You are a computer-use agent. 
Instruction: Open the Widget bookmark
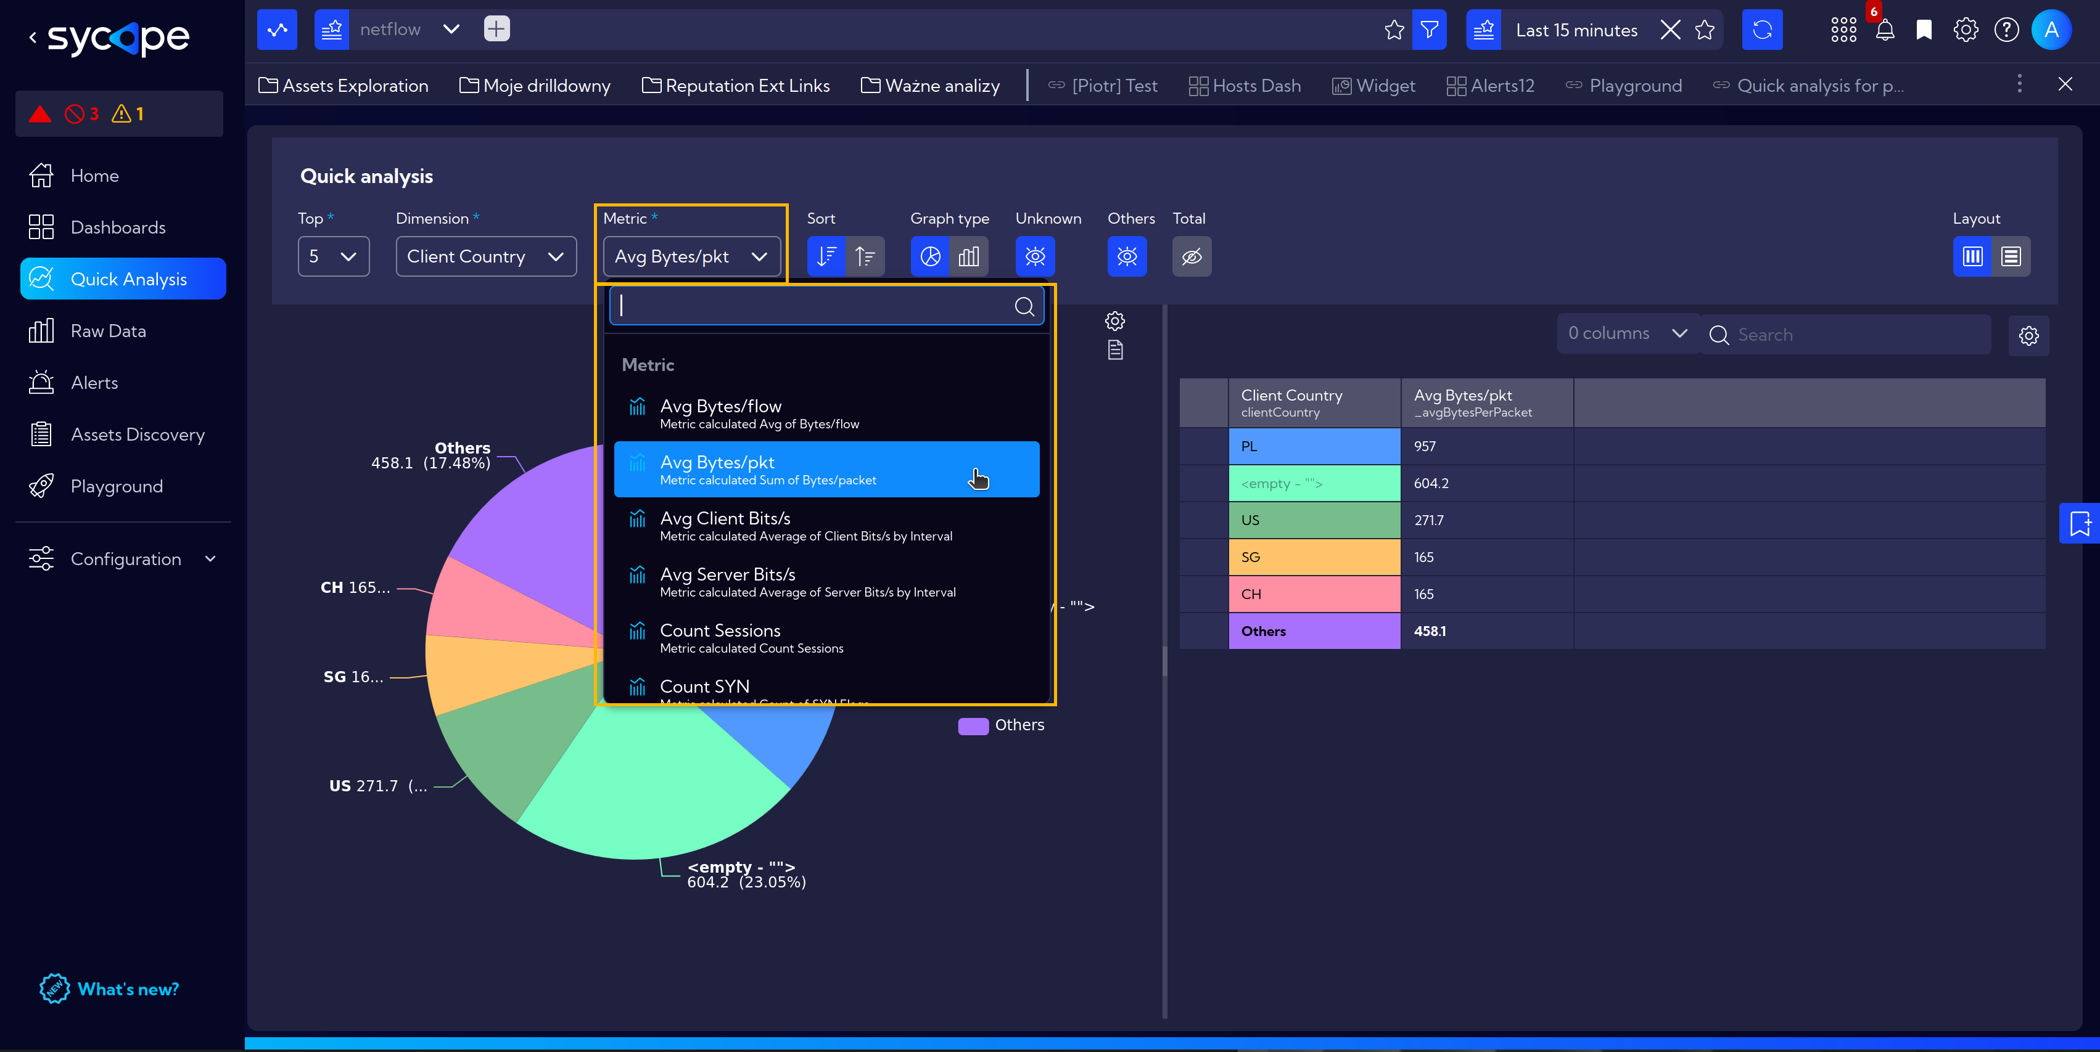tap(1373, 86)
